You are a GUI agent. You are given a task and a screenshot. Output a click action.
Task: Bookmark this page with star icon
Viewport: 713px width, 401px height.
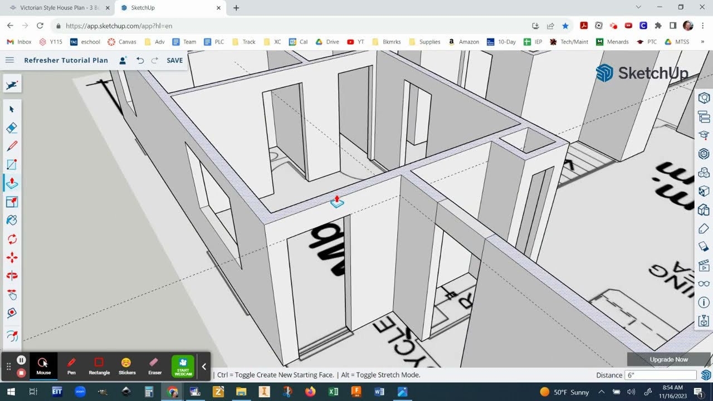pyautogui.click(x=565, y=26)
